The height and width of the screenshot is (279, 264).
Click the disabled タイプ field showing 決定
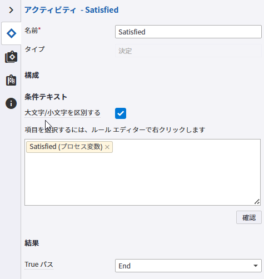(x=188, y=51)
